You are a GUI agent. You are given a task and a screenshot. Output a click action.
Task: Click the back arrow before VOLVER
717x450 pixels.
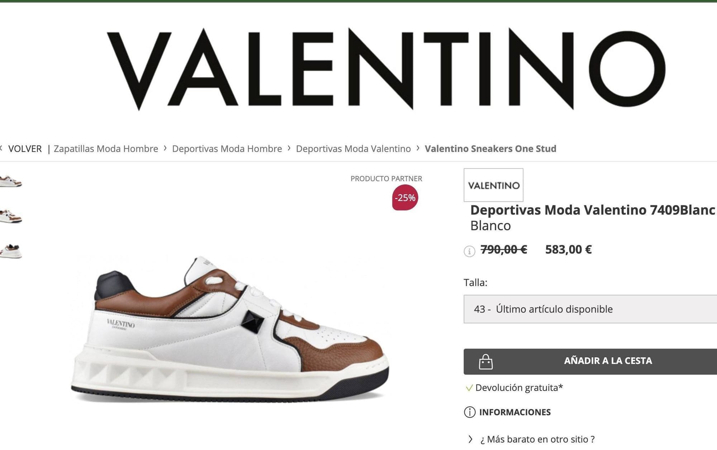pyautogui.click(x=1, y=148)
